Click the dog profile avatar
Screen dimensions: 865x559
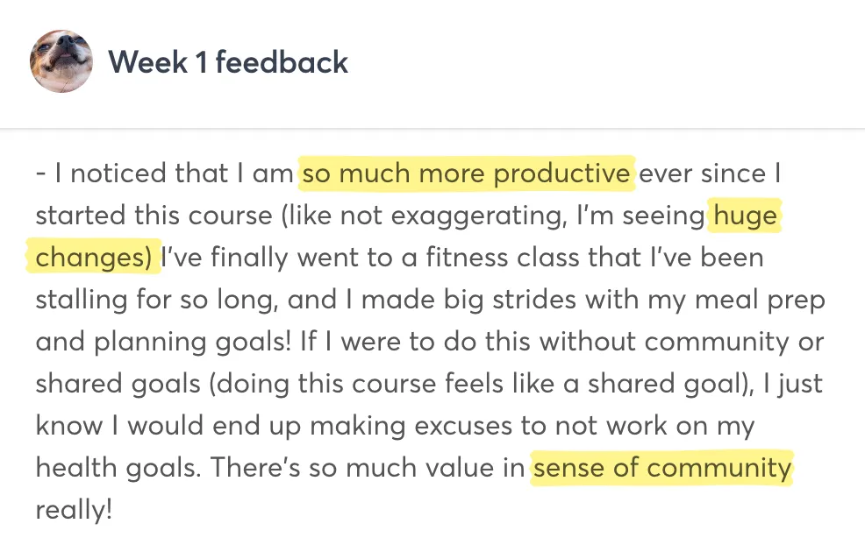pyautogui.click(x=61, y=62)
